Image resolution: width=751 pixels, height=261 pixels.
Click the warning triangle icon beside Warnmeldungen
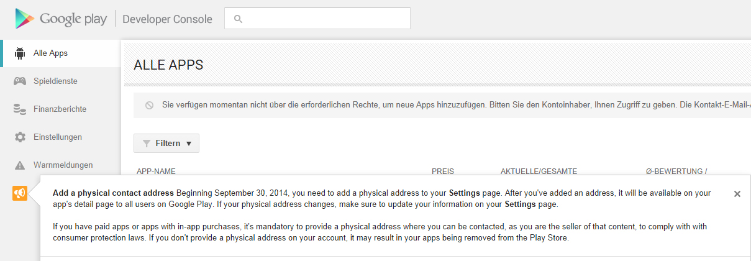20,165
